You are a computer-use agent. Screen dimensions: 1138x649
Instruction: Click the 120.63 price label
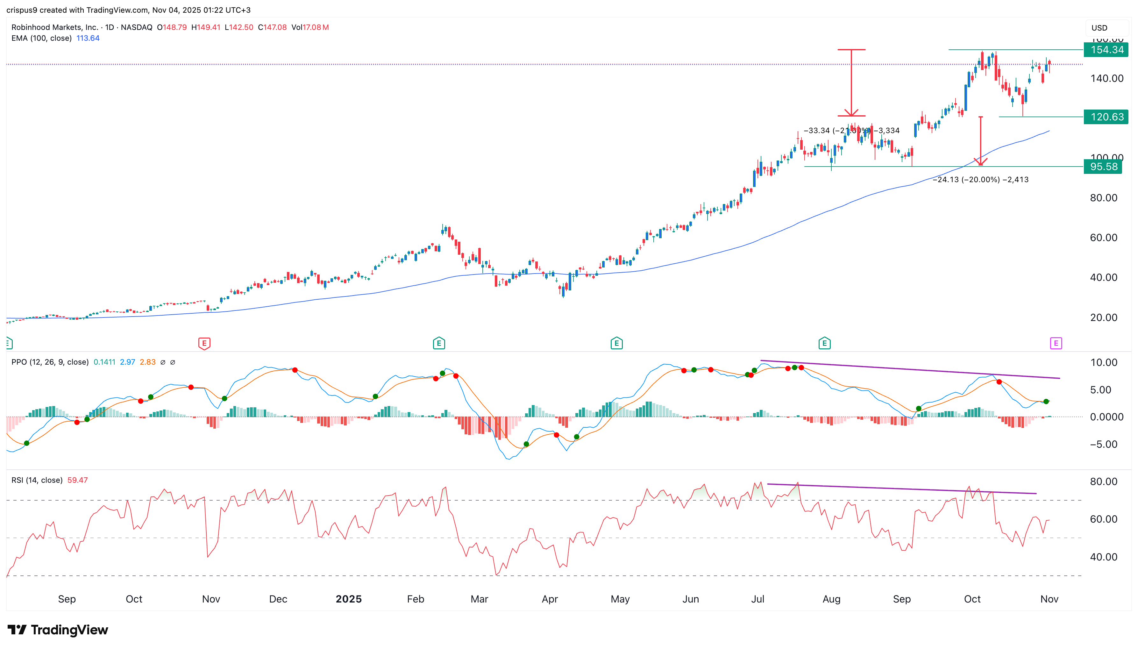click(x=1106, y=117)
